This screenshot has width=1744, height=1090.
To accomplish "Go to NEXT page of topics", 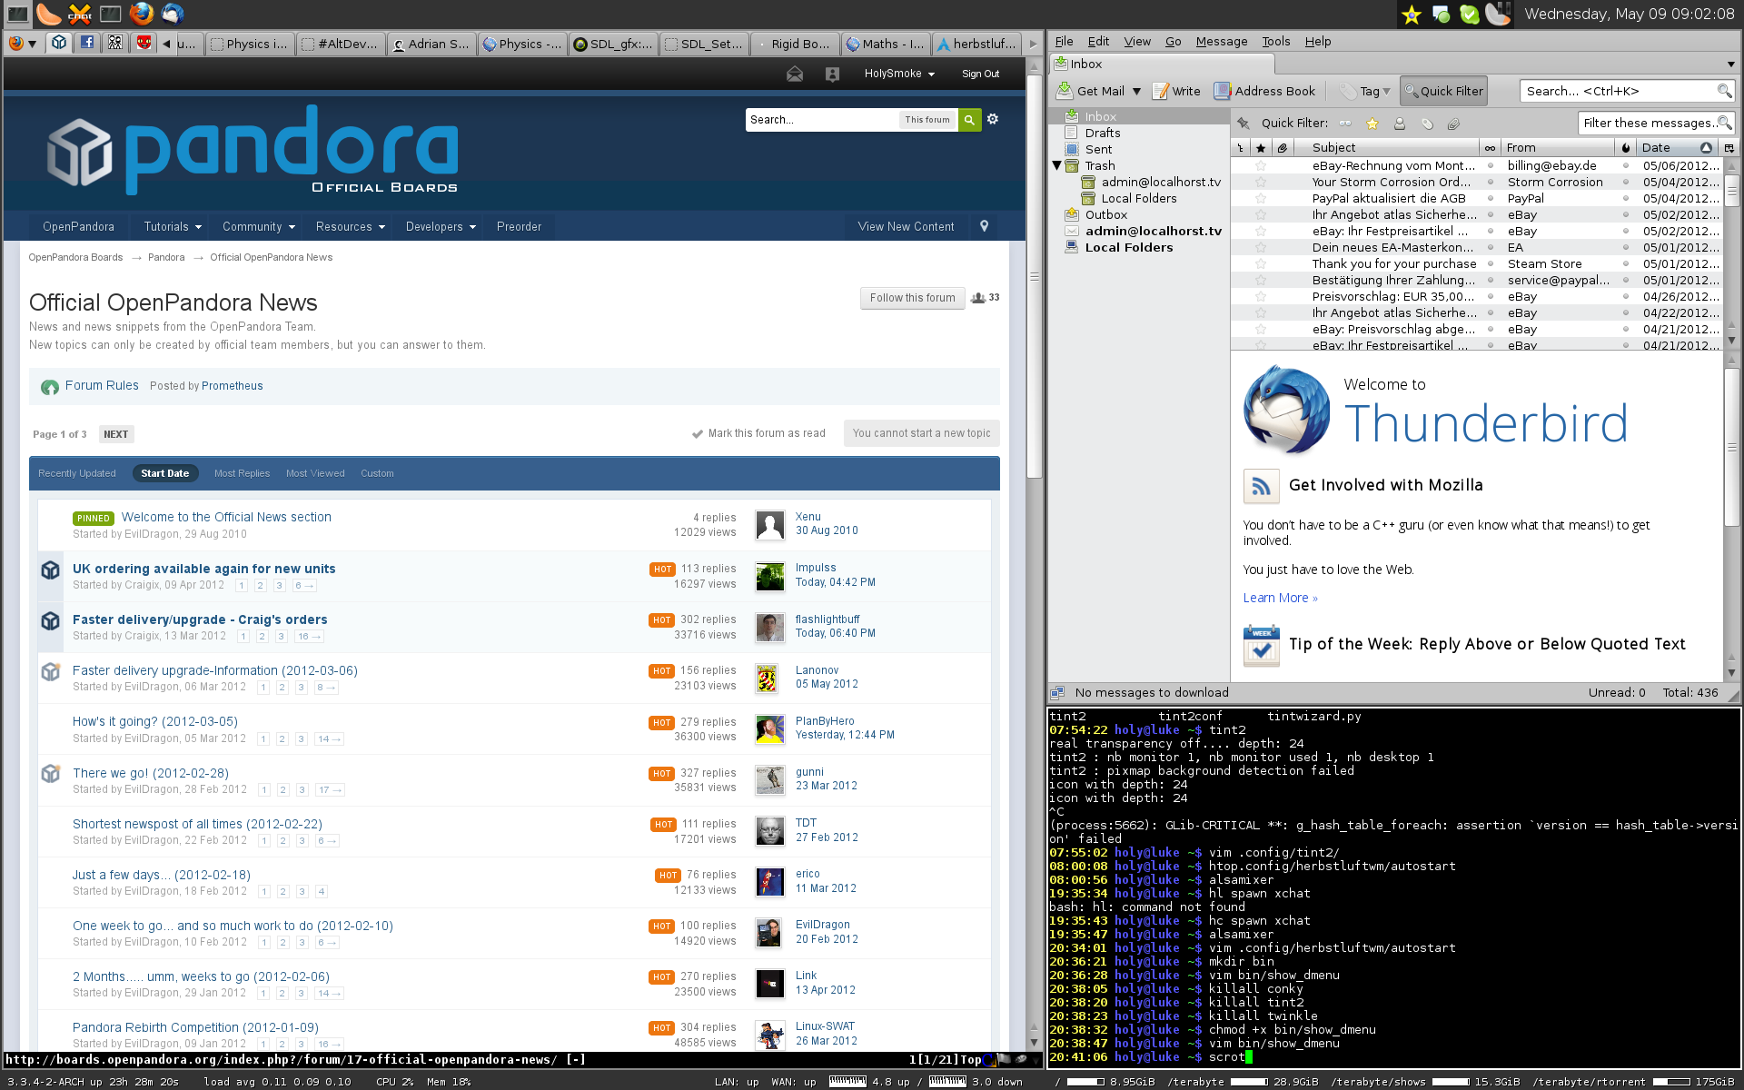I will pyautogui.click(x=115, y=434).
